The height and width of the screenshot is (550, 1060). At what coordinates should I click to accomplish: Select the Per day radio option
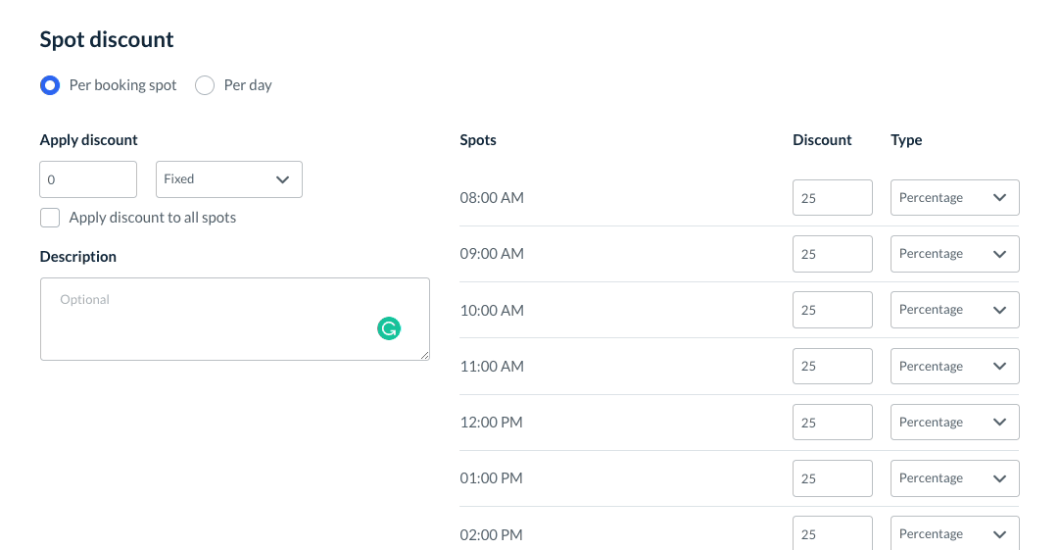205,85
